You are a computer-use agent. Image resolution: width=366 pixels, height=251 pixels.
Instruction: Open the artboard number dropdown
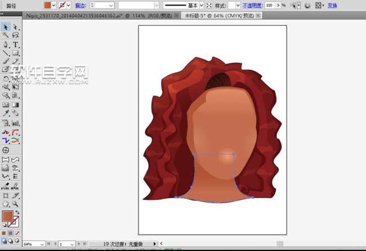(x=73, y=244)
